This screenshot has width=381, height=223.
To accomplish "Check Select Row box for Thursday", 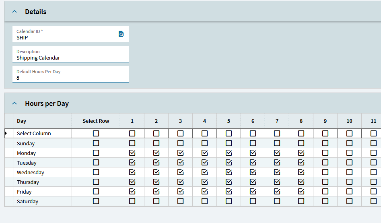I will 96,182.
